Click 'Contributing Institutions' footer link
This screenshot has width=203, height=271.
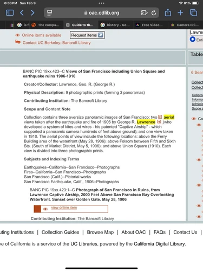tap(17, 232)
